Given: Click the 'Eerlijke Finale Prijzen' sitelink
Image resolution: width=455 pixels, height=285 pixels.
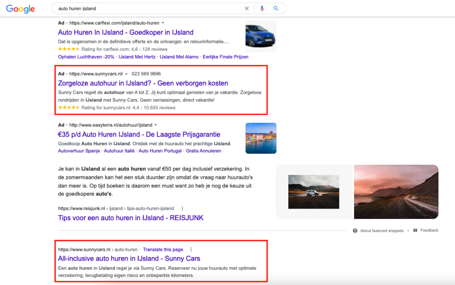Looking at the screenshot, I should pos(225,57).
